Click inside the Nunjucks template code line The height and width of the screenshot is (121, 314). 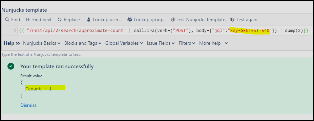click(163, 31)
